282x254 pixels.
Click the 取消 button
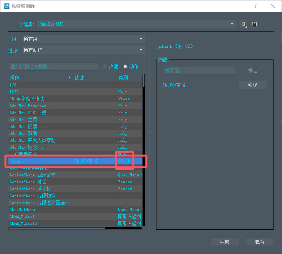coord(259,242)
